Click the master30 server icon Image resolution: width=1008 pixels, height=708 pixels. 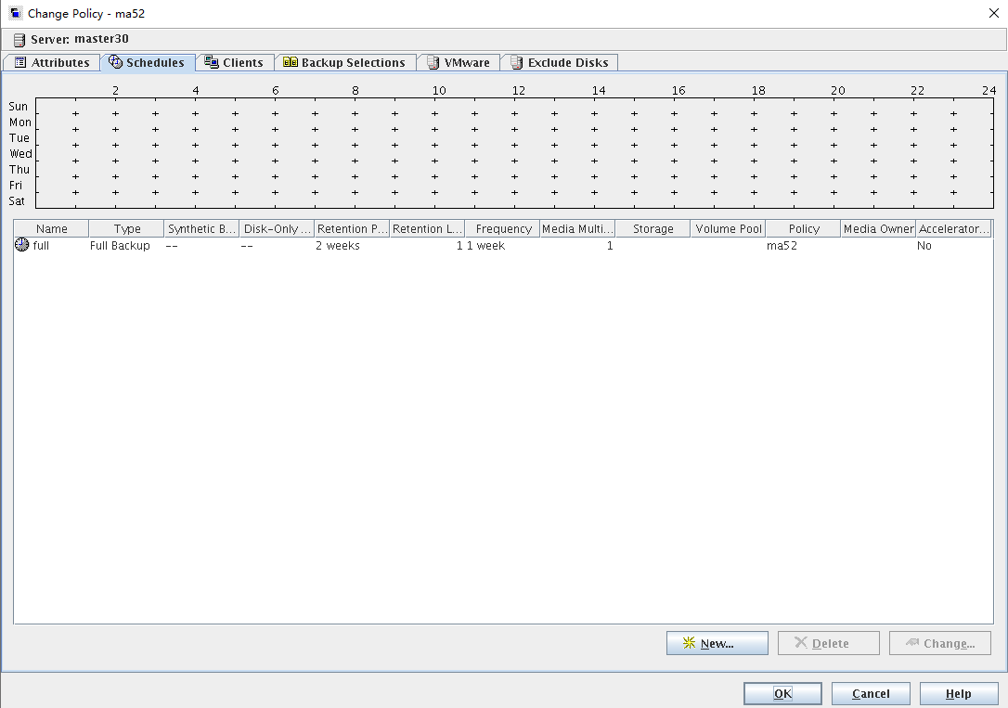point(19,40)
